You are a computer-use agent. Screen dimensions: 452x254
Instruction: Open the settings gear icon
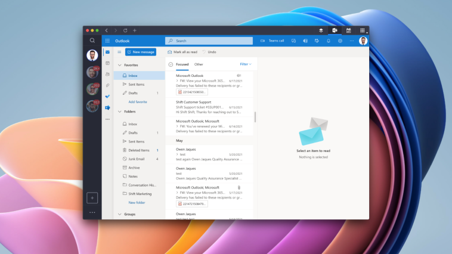tap(340, 41)
